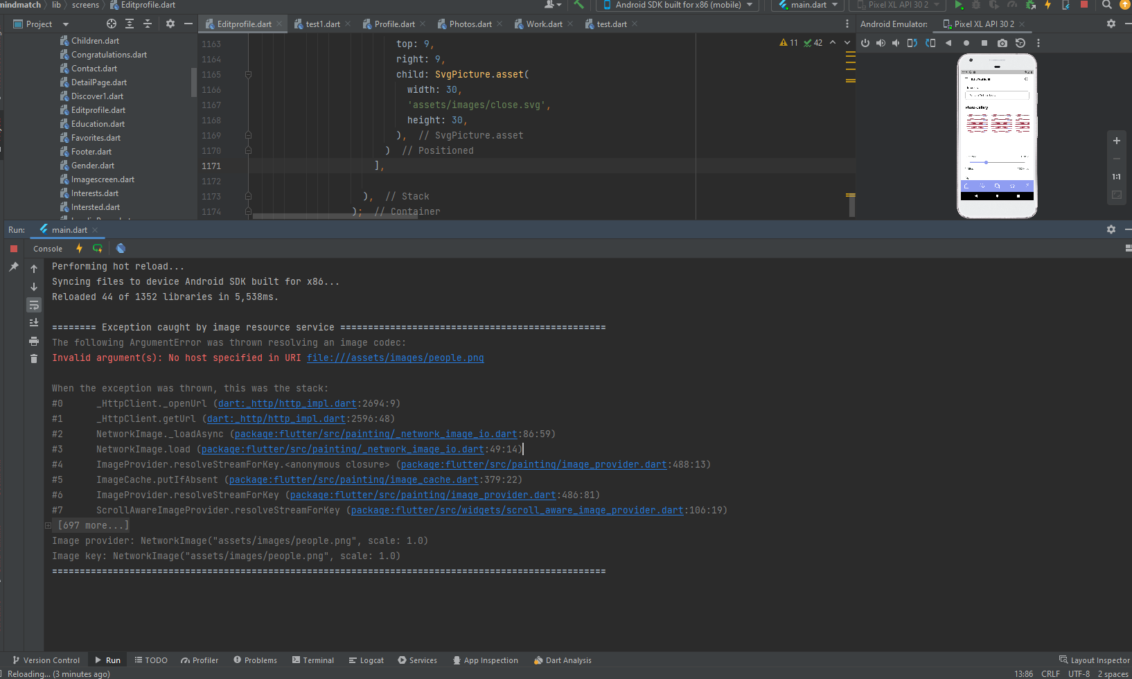Jump to previous highlighted error arrow
The image size is (1132, 679).
click(833, 43)
